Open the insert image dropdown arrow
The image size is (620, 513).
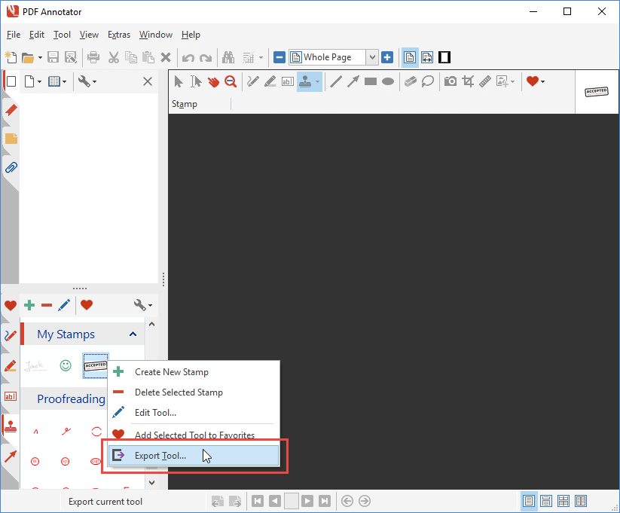tap(513, 82)
